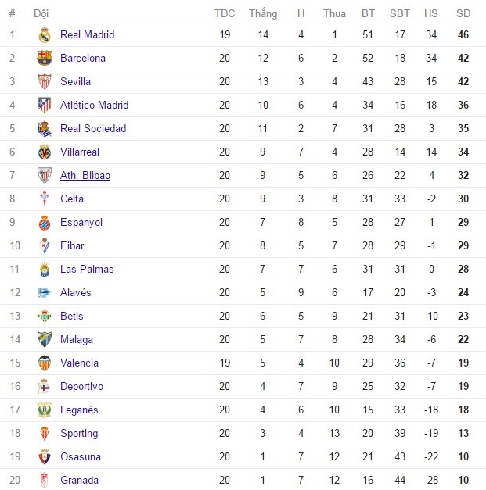Click the Malaga team crest
Screen dimensions: 486x490
[45, 339]
